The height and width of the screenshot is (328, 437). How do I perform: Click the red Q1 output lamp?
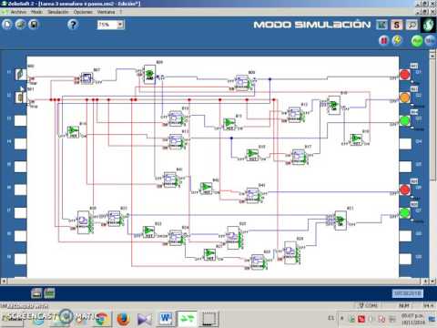tap(405, 75)
